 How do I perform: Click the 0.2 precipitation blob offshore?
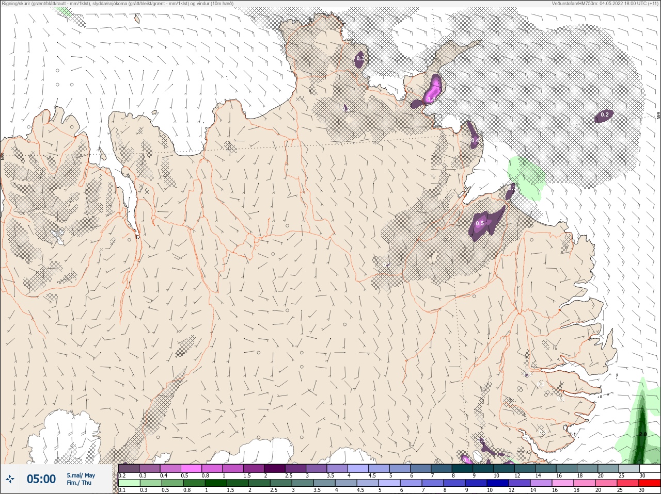604,116
